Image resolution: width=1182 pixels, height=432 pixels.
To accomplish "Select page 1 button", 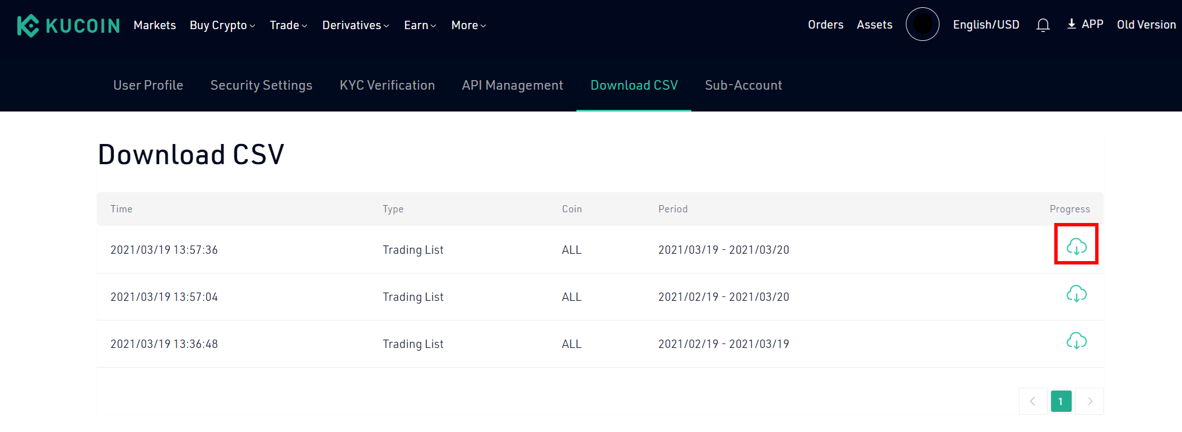I will 1061,401.
